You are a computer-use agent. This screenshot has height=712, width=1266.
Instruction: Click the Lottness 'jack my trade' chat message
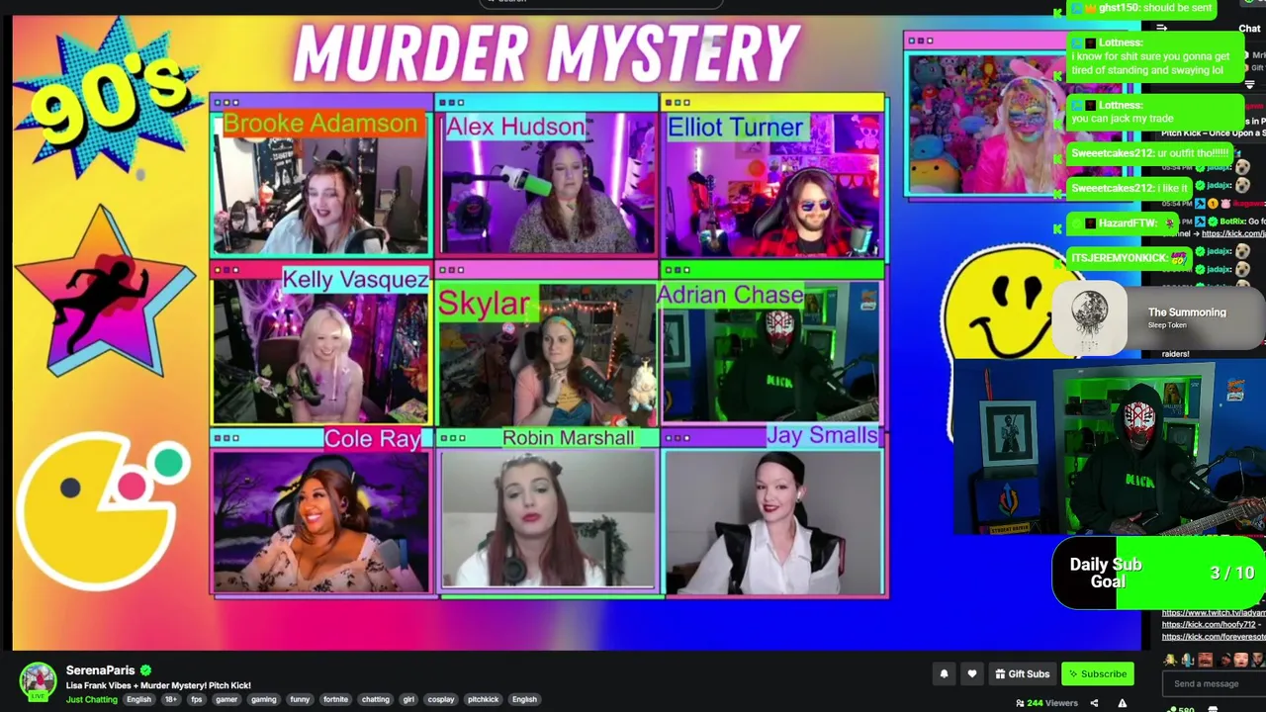1153,112
